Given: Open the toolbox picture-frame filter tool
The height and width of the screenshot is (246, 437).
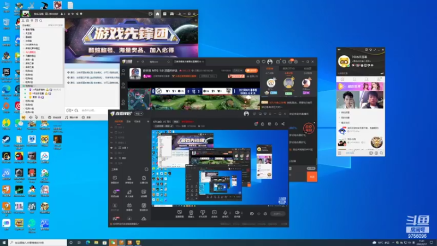Looking at the screenshot, I should (x=144, y=193).
